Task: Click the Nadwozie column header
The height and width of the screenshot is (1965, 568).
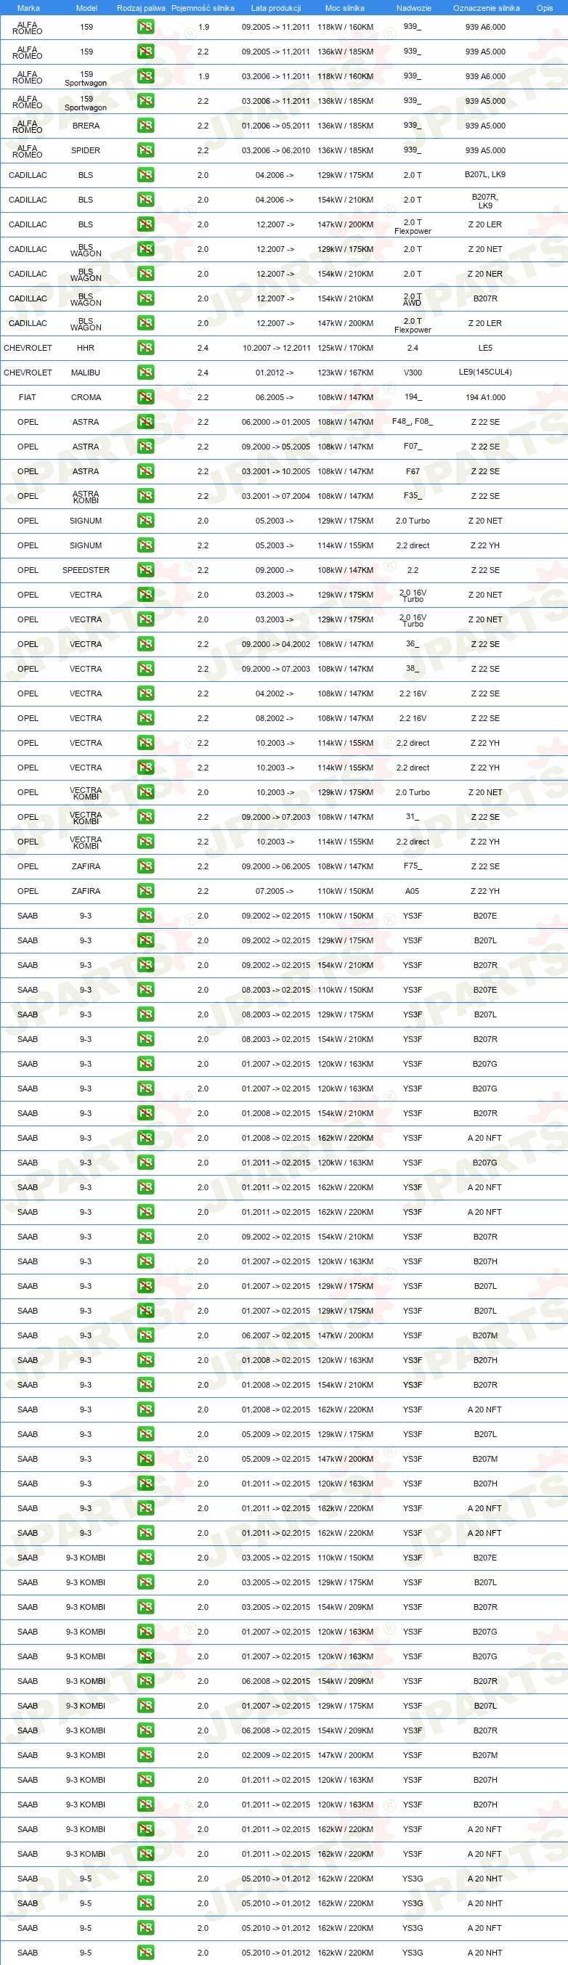Action: (x=414, y=8)
